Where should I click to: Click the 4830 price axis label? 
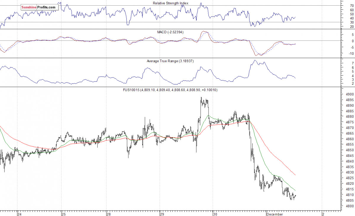(x=350, y=172)
